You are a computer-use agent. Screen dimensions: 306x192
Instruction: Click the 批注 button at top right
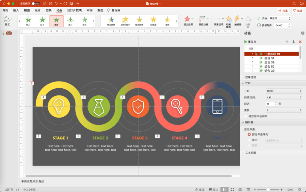tap(298, 11)
